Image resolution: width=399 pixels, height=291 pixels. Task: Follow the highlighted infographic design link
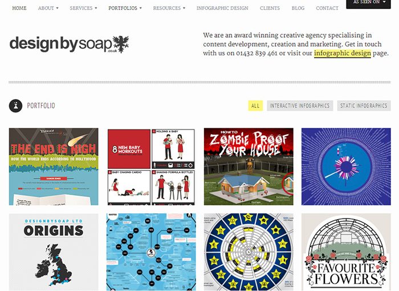click(343, 53)
